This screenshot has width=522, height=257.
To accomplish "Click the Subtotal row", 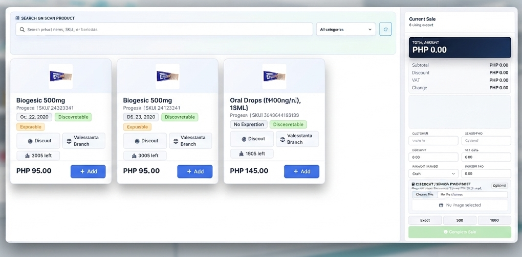I will [460, 65].
